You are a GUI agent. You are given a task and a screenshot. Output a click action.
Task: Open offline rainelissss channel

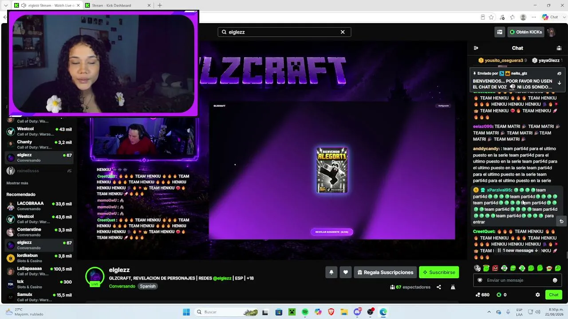tap(39, 171)
